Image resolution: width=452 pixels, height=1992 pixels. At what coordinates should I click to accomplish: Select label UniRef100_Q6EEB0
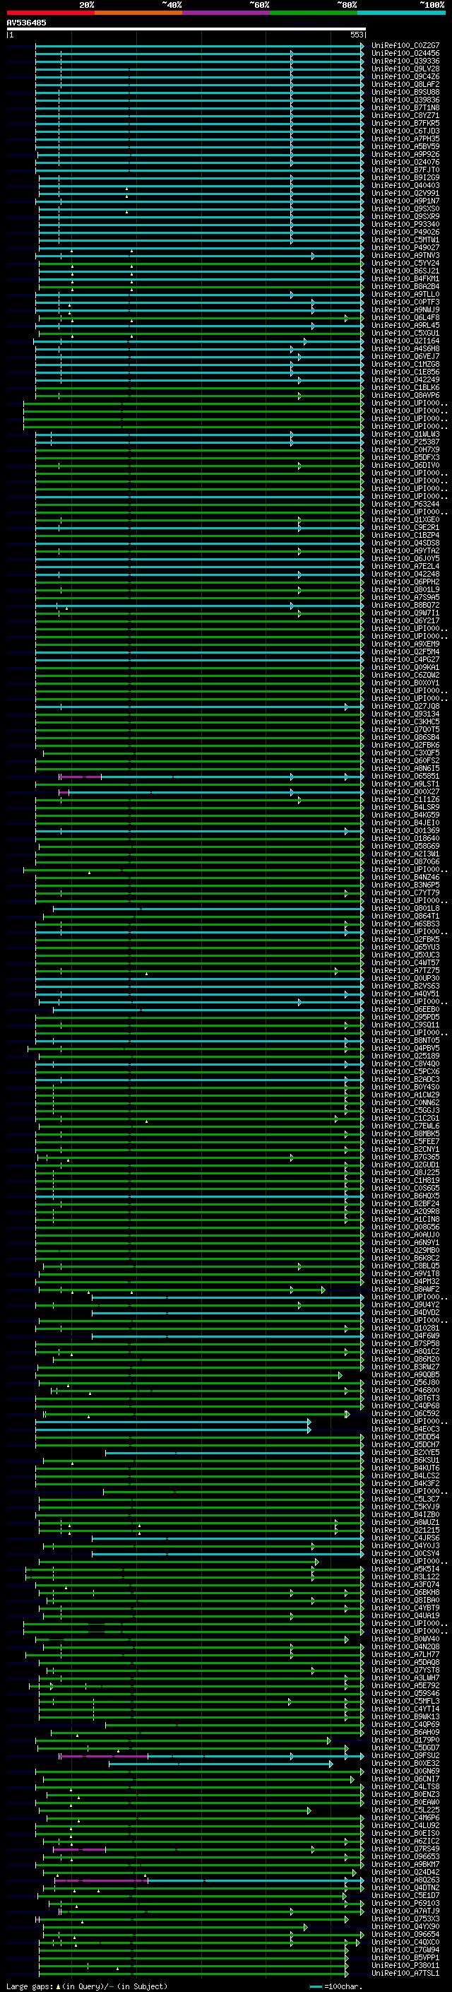point(405,1009)
